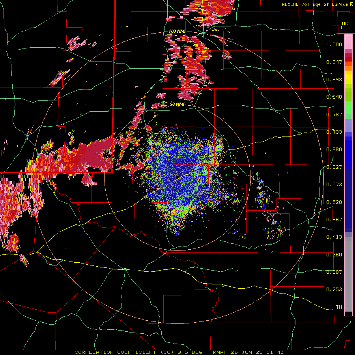Screen dimensions: 355x355
Task: Click the 0.627 legend value
Action: coord(334,167)
